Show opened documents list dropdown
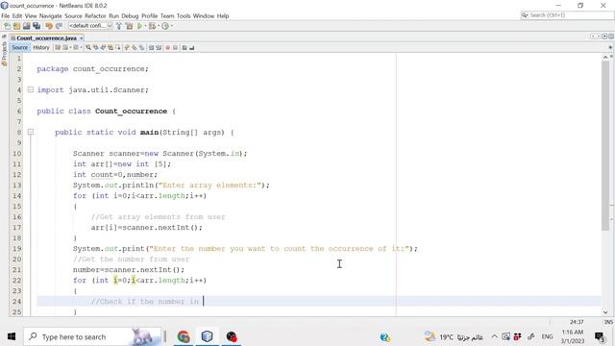615x346 pixels. [x=604, y=37]
